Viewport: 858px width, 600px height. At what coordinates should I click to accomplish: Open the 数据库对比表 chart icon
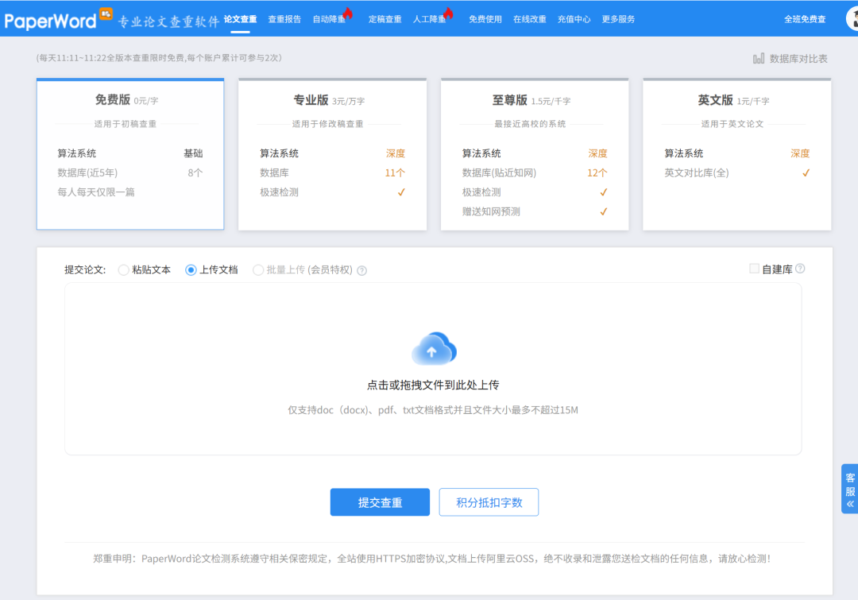(759, 59)
